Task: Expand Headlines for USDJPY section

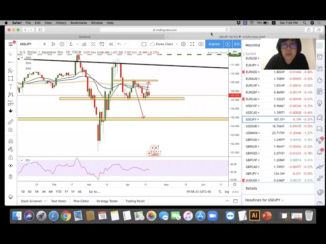Action: tap(265, 200)
